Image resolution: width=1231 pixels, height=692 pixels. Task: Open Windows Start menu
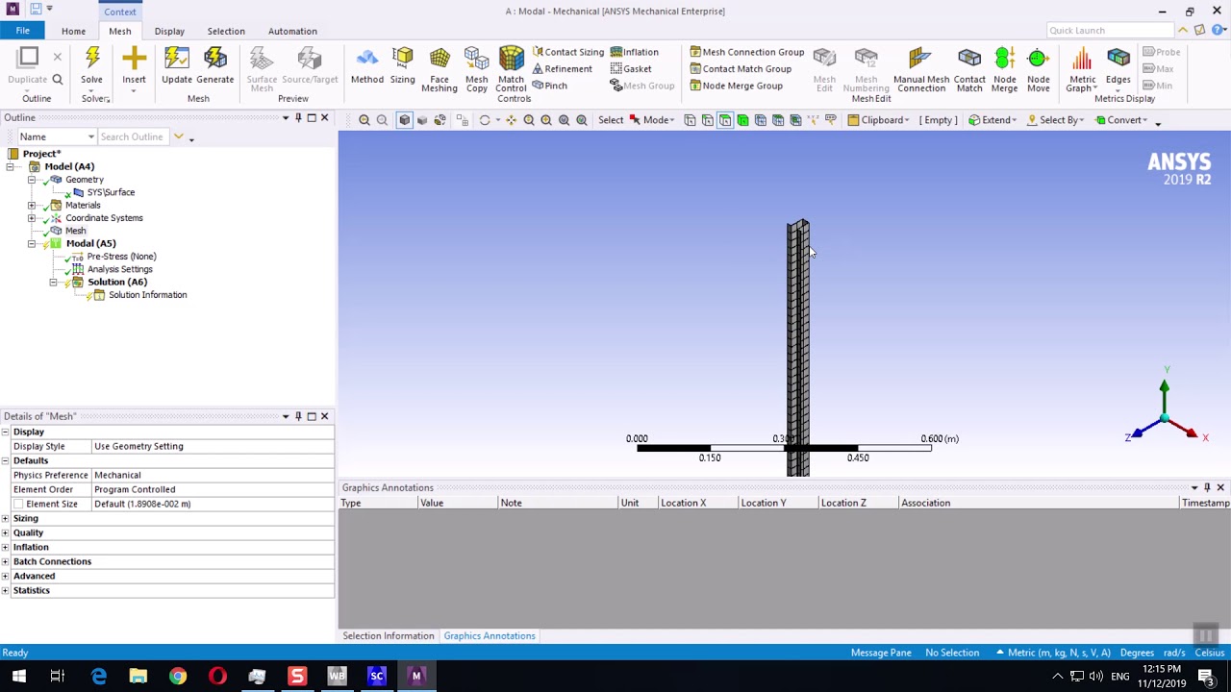(19, 677)
